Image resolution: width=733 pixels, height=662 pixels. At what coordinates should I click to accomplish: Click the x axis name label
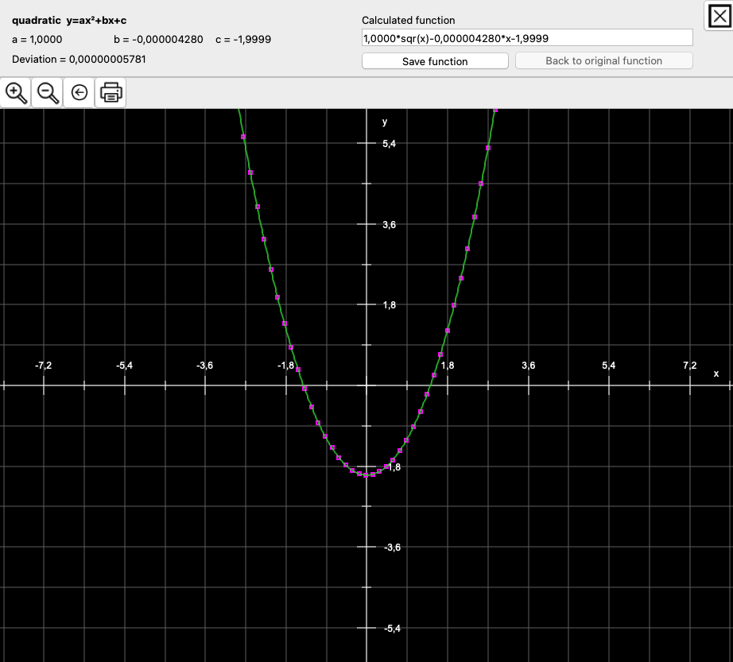[x=716, y=374]
